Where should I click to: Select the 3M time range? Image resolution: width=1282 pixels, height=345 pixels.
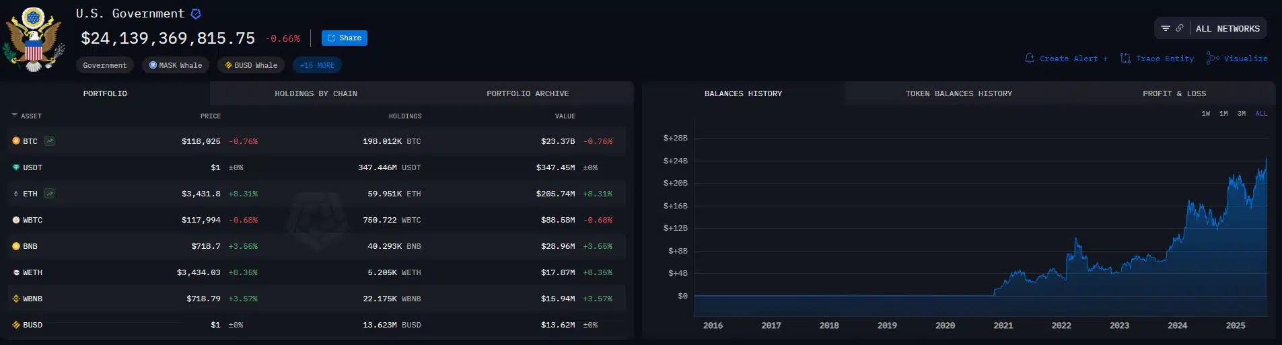tap(1242, 114)
